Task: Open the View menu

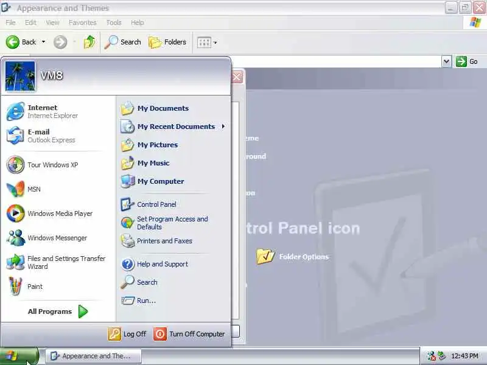Action: coord(52,23)
